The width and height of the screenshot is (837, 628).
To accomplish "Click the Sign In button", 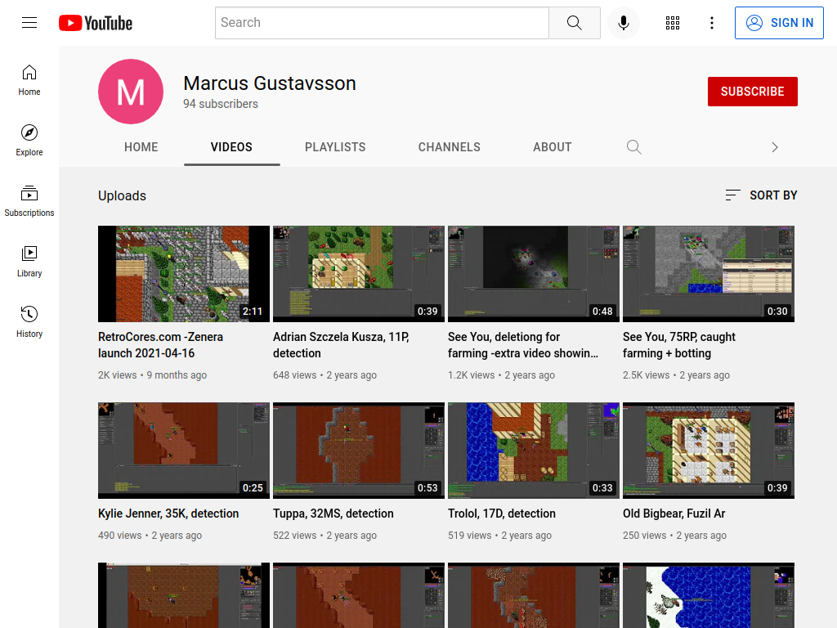I will 779,23.
